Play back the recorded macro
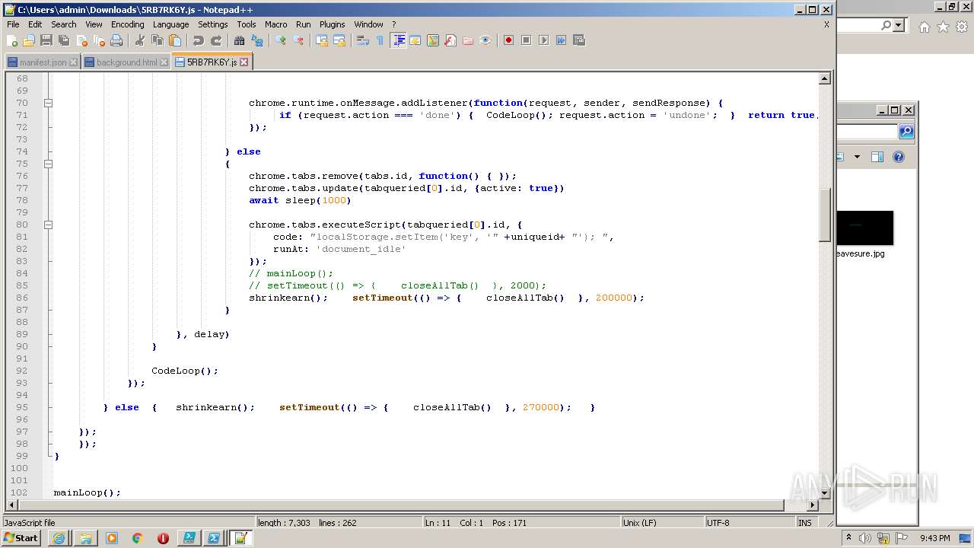Viewport: 974px width, 548px height. [544, 40]
